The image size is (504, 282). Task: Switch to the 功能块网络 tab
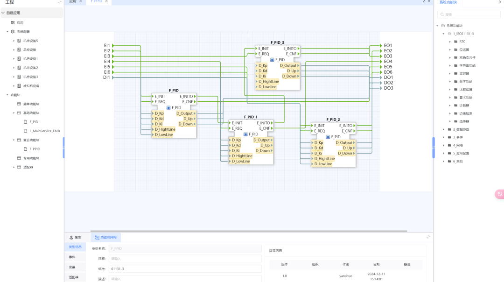tap(105, 238)
